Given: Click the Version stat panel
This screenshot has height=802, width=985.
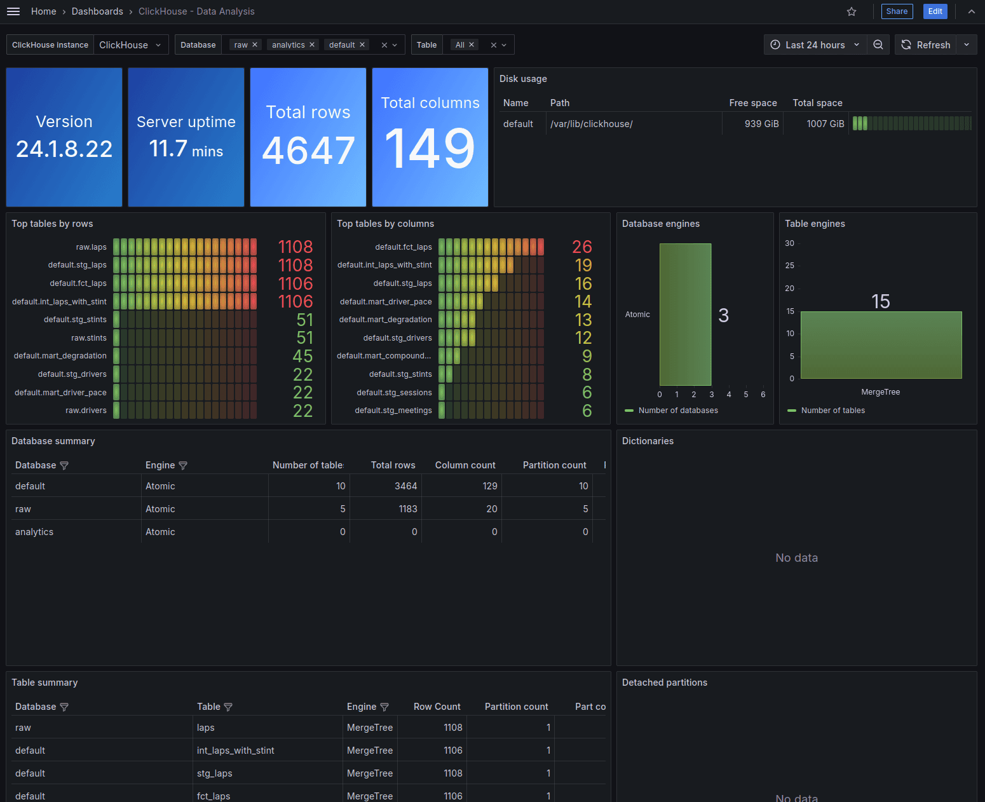Looking at the screenshot, I should coord(64,137).
